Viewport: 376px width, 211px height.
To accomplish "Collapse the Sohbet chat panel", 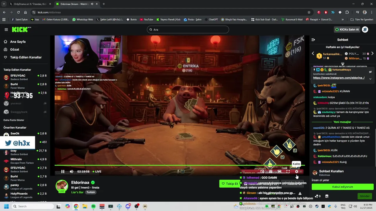I will [313, 40].
